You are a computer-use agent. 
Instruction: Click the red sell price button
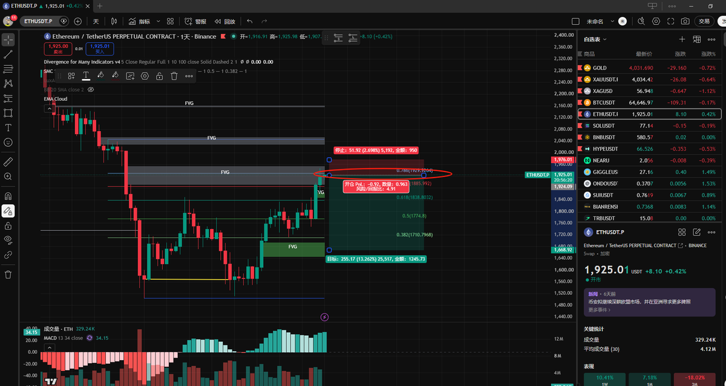(59, 48)
